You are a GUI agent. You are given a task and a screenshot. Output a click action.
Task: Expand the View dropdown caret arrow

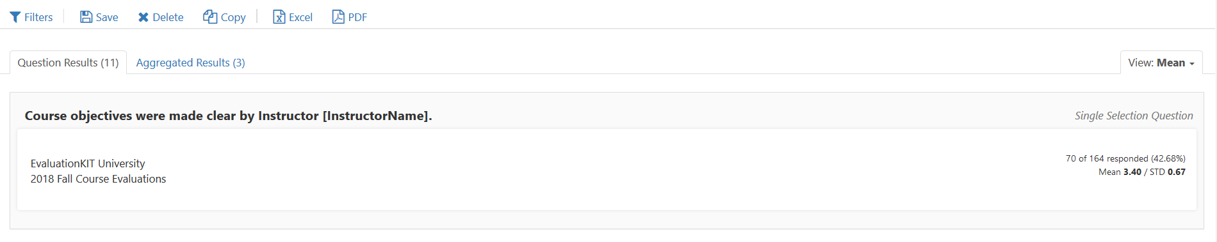pos(1192,64)
